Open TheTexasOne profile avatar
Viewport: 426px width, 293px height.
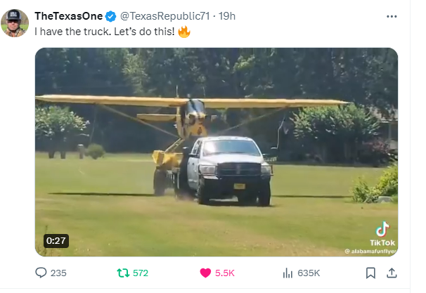[15, 23]
